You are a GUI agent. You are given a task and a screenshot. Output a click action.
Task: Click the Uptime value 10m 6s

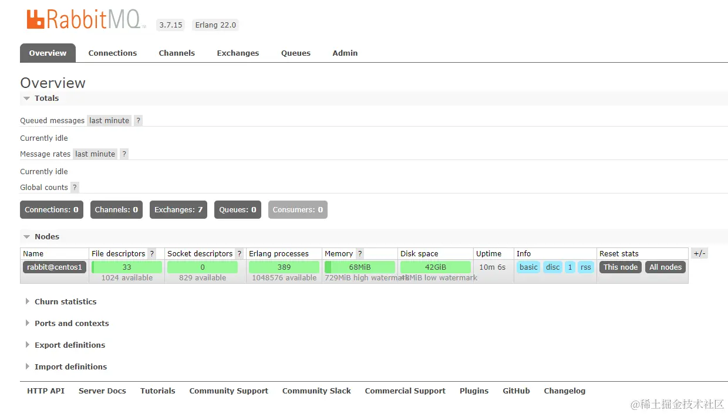pos(493,267)
